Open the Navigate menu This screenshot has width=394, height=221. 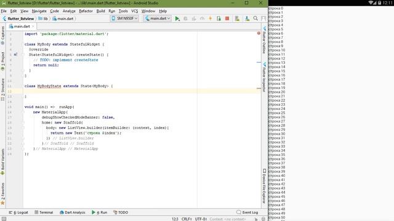[x=39, y=11]
